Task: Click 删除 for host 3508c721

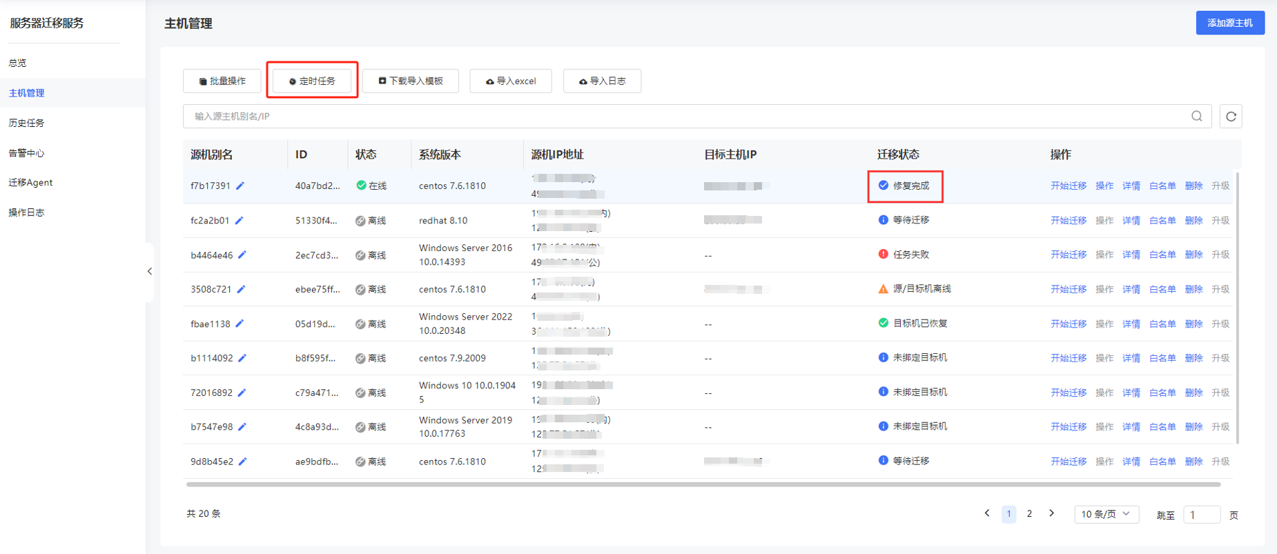Action: coord(1193,289)
